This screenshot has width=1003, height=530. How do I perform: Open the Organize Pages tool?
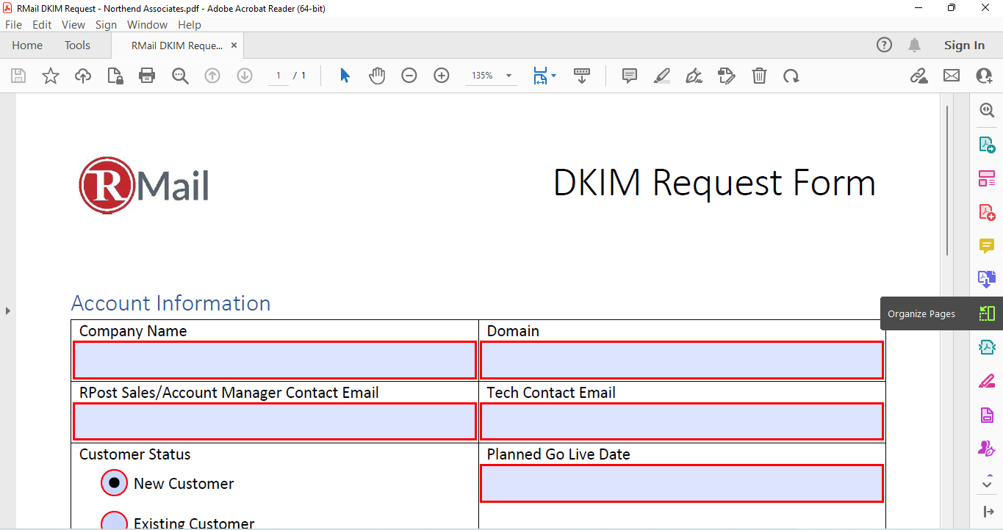tap(988, 313)
